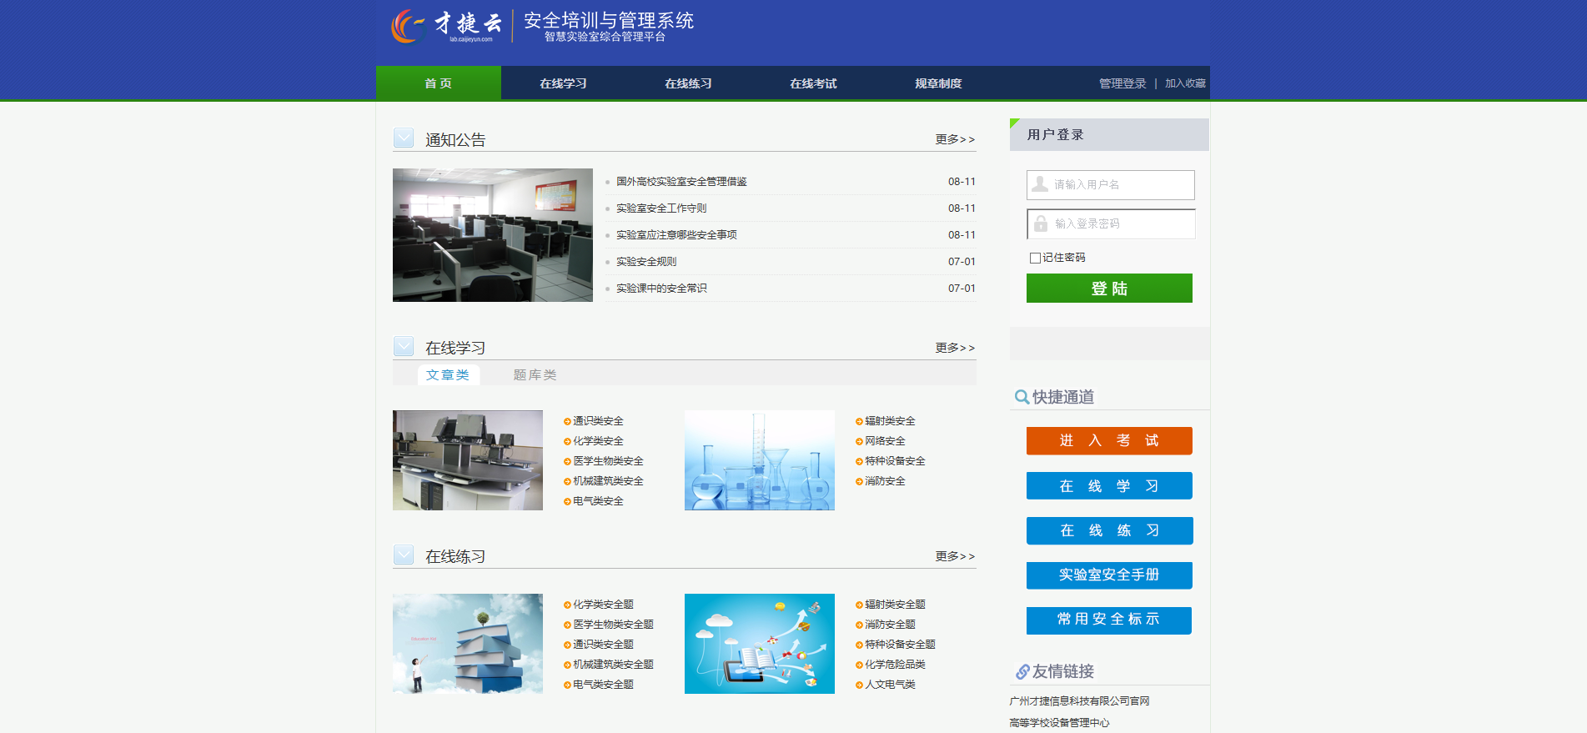The image size is (1587, 733).
Task: Click the lock icon in password field
Action: point(1041,223)
